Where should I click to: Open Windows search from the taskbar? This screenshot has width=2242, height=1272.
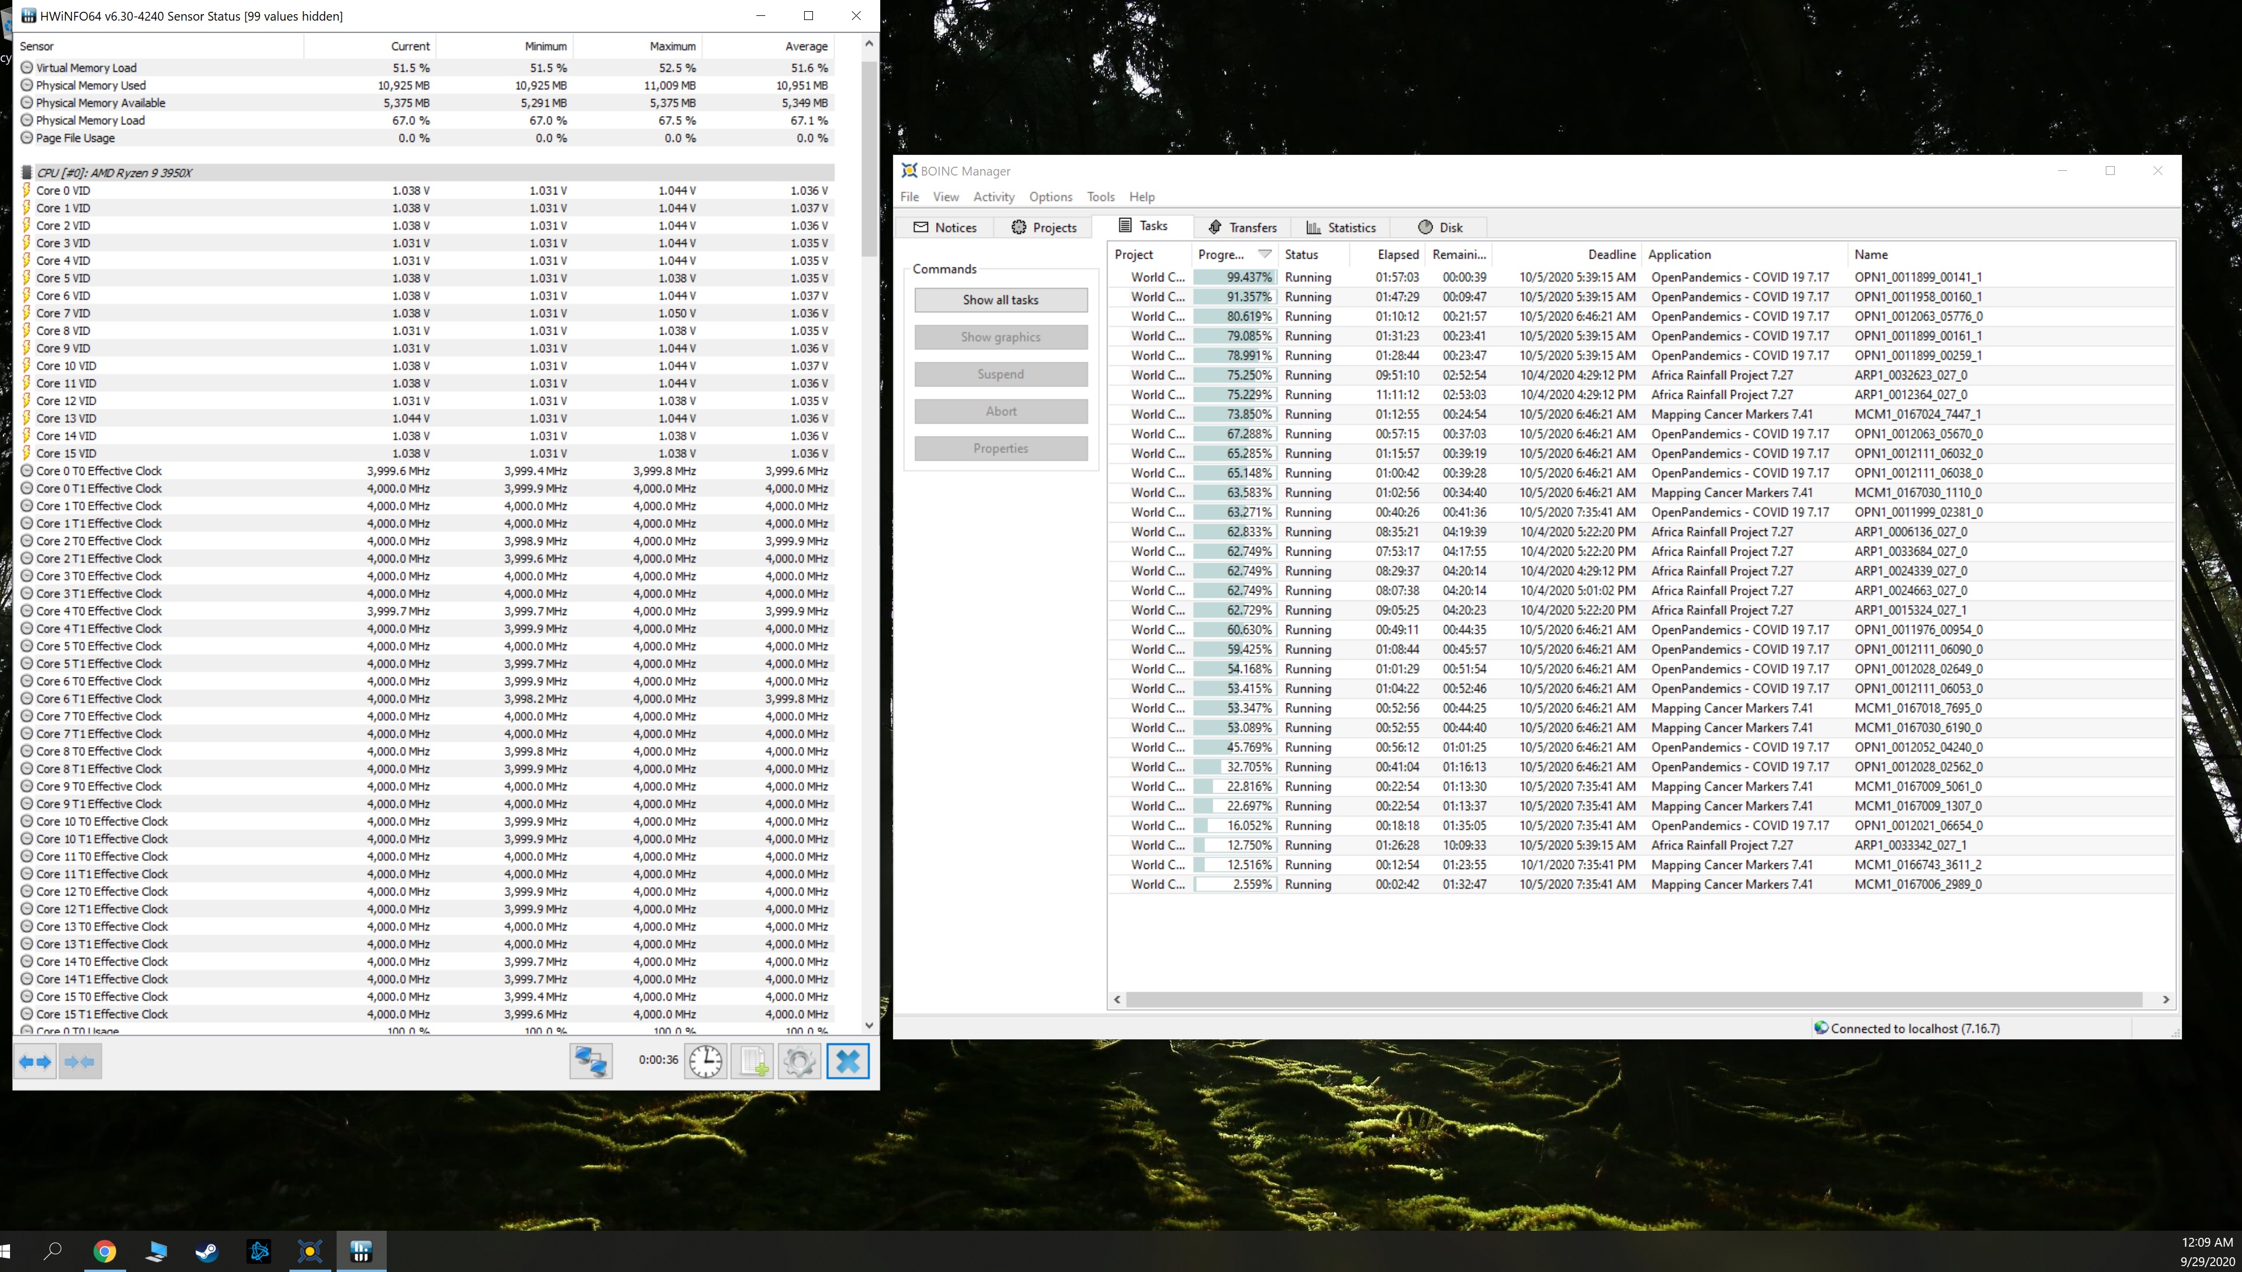(x=52, y=1251)
